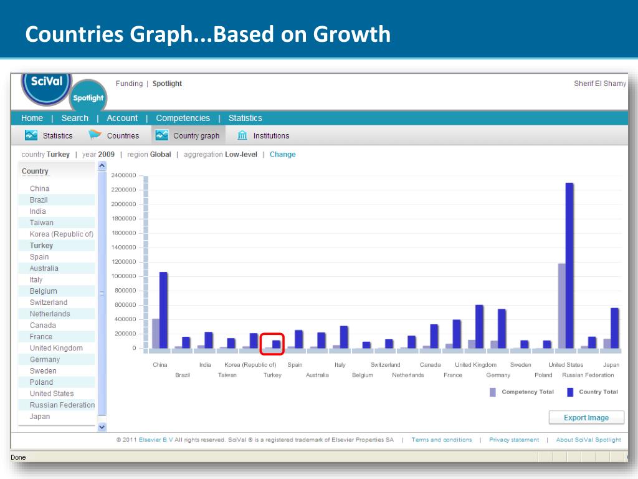Click the Country Total legend swatch
The width and height of the screenshot is (638, 479).
[x=570, y=392]
